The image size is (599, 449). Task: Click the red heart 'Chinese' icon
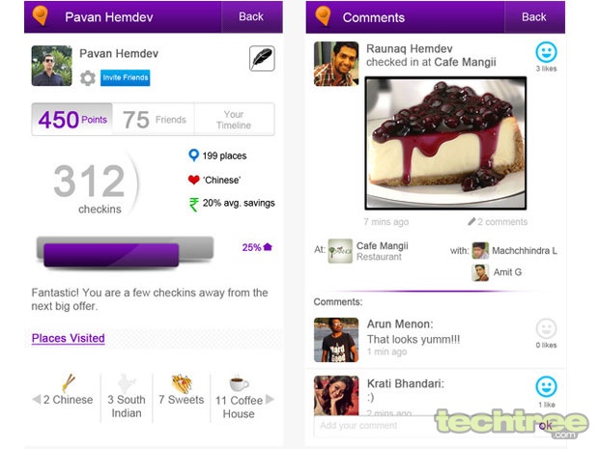[193, 180]
